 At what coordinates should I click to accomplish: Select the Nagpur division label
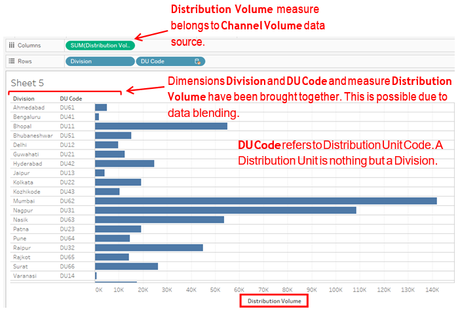coord(23,210)
